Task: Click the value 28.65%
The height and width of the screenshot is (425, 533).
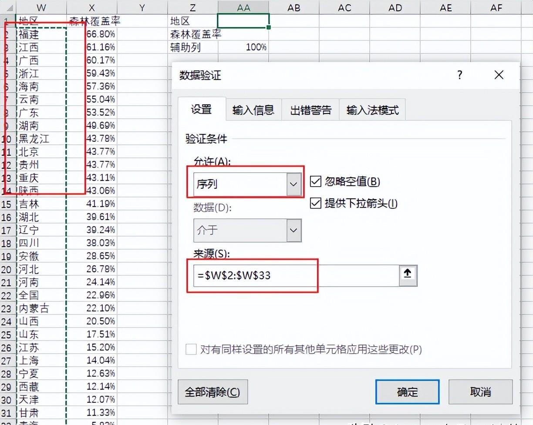Action: [x=101, y=256]
